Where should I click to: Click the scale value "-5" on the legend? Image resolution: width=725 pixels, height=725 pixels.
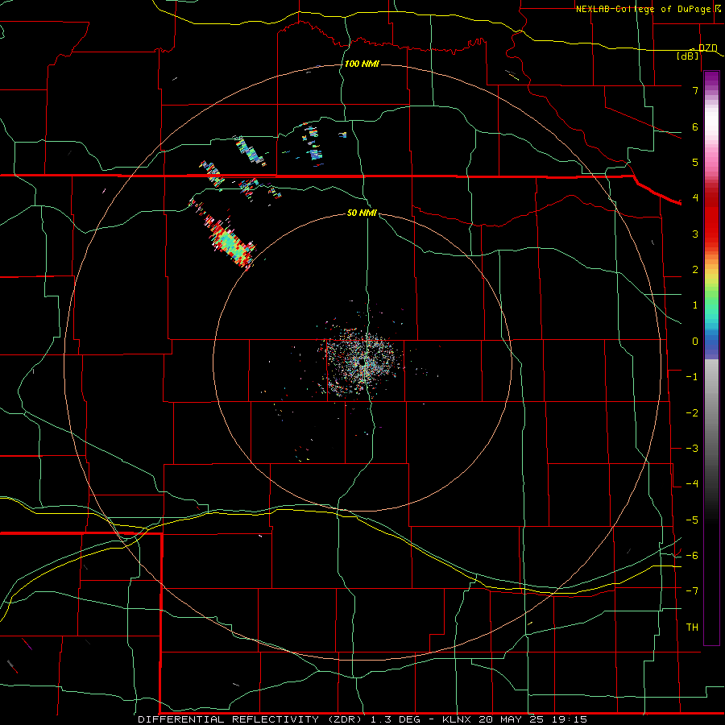(692, 520)
